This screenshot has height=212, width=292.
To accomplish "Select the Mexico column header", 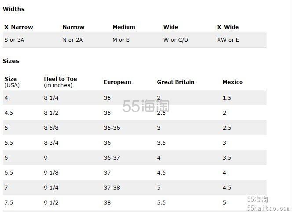I will coord(233,82).
